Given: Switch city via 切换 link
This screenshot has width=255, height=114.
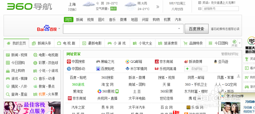Looking at the screenshot, I should (x=72, y=9).
